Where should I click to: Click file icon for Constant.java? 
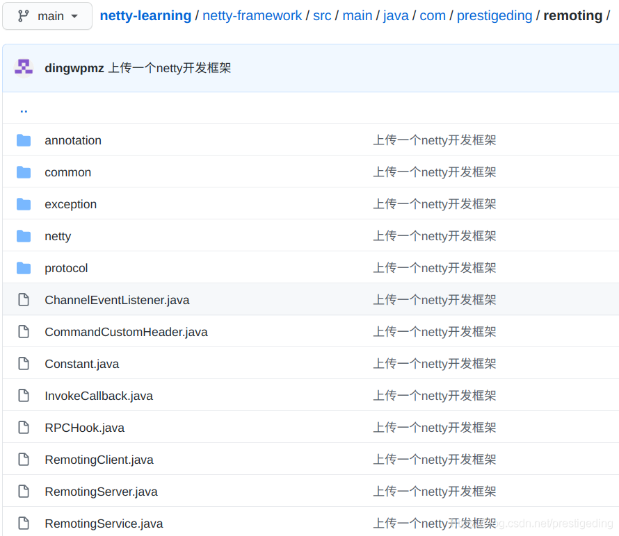click(24, 363)
